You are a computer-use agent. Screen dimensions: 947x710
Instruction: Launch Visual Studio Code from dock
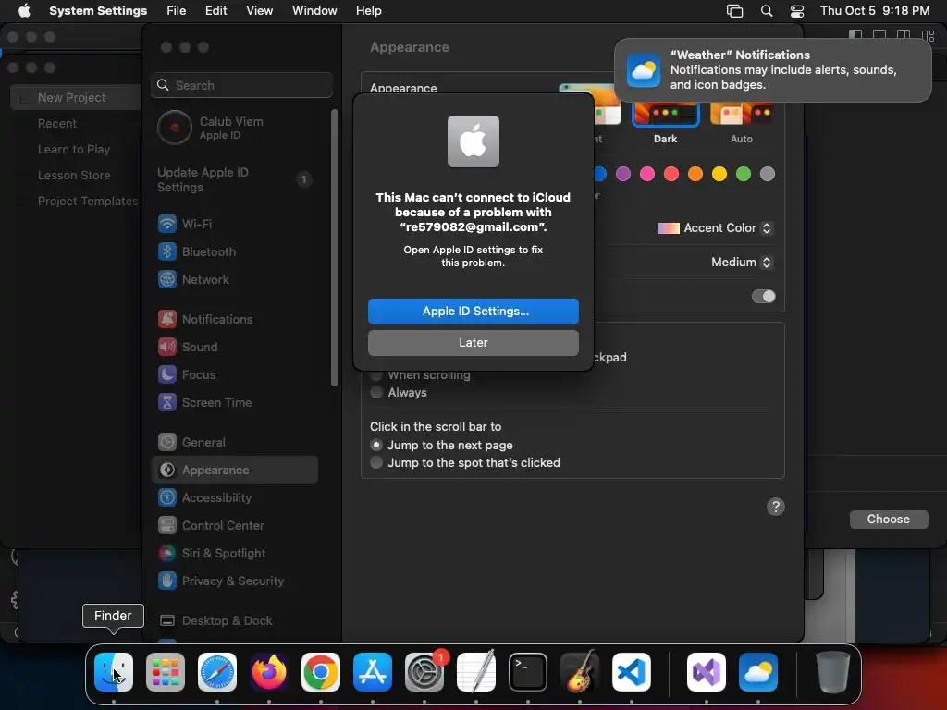pos(631,671)
